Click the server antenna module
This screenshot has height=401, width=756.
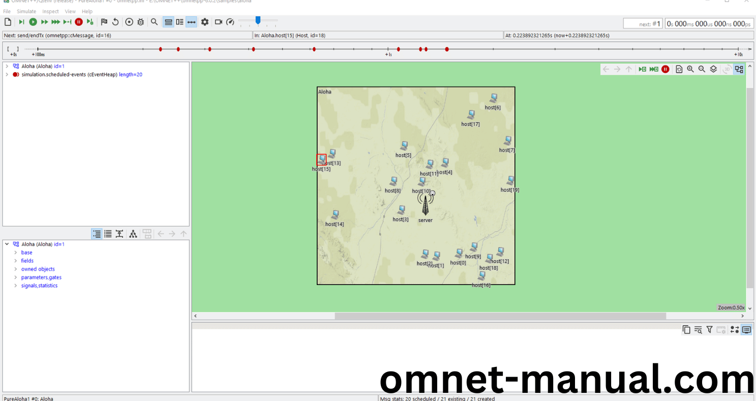(x=426, y=205)
